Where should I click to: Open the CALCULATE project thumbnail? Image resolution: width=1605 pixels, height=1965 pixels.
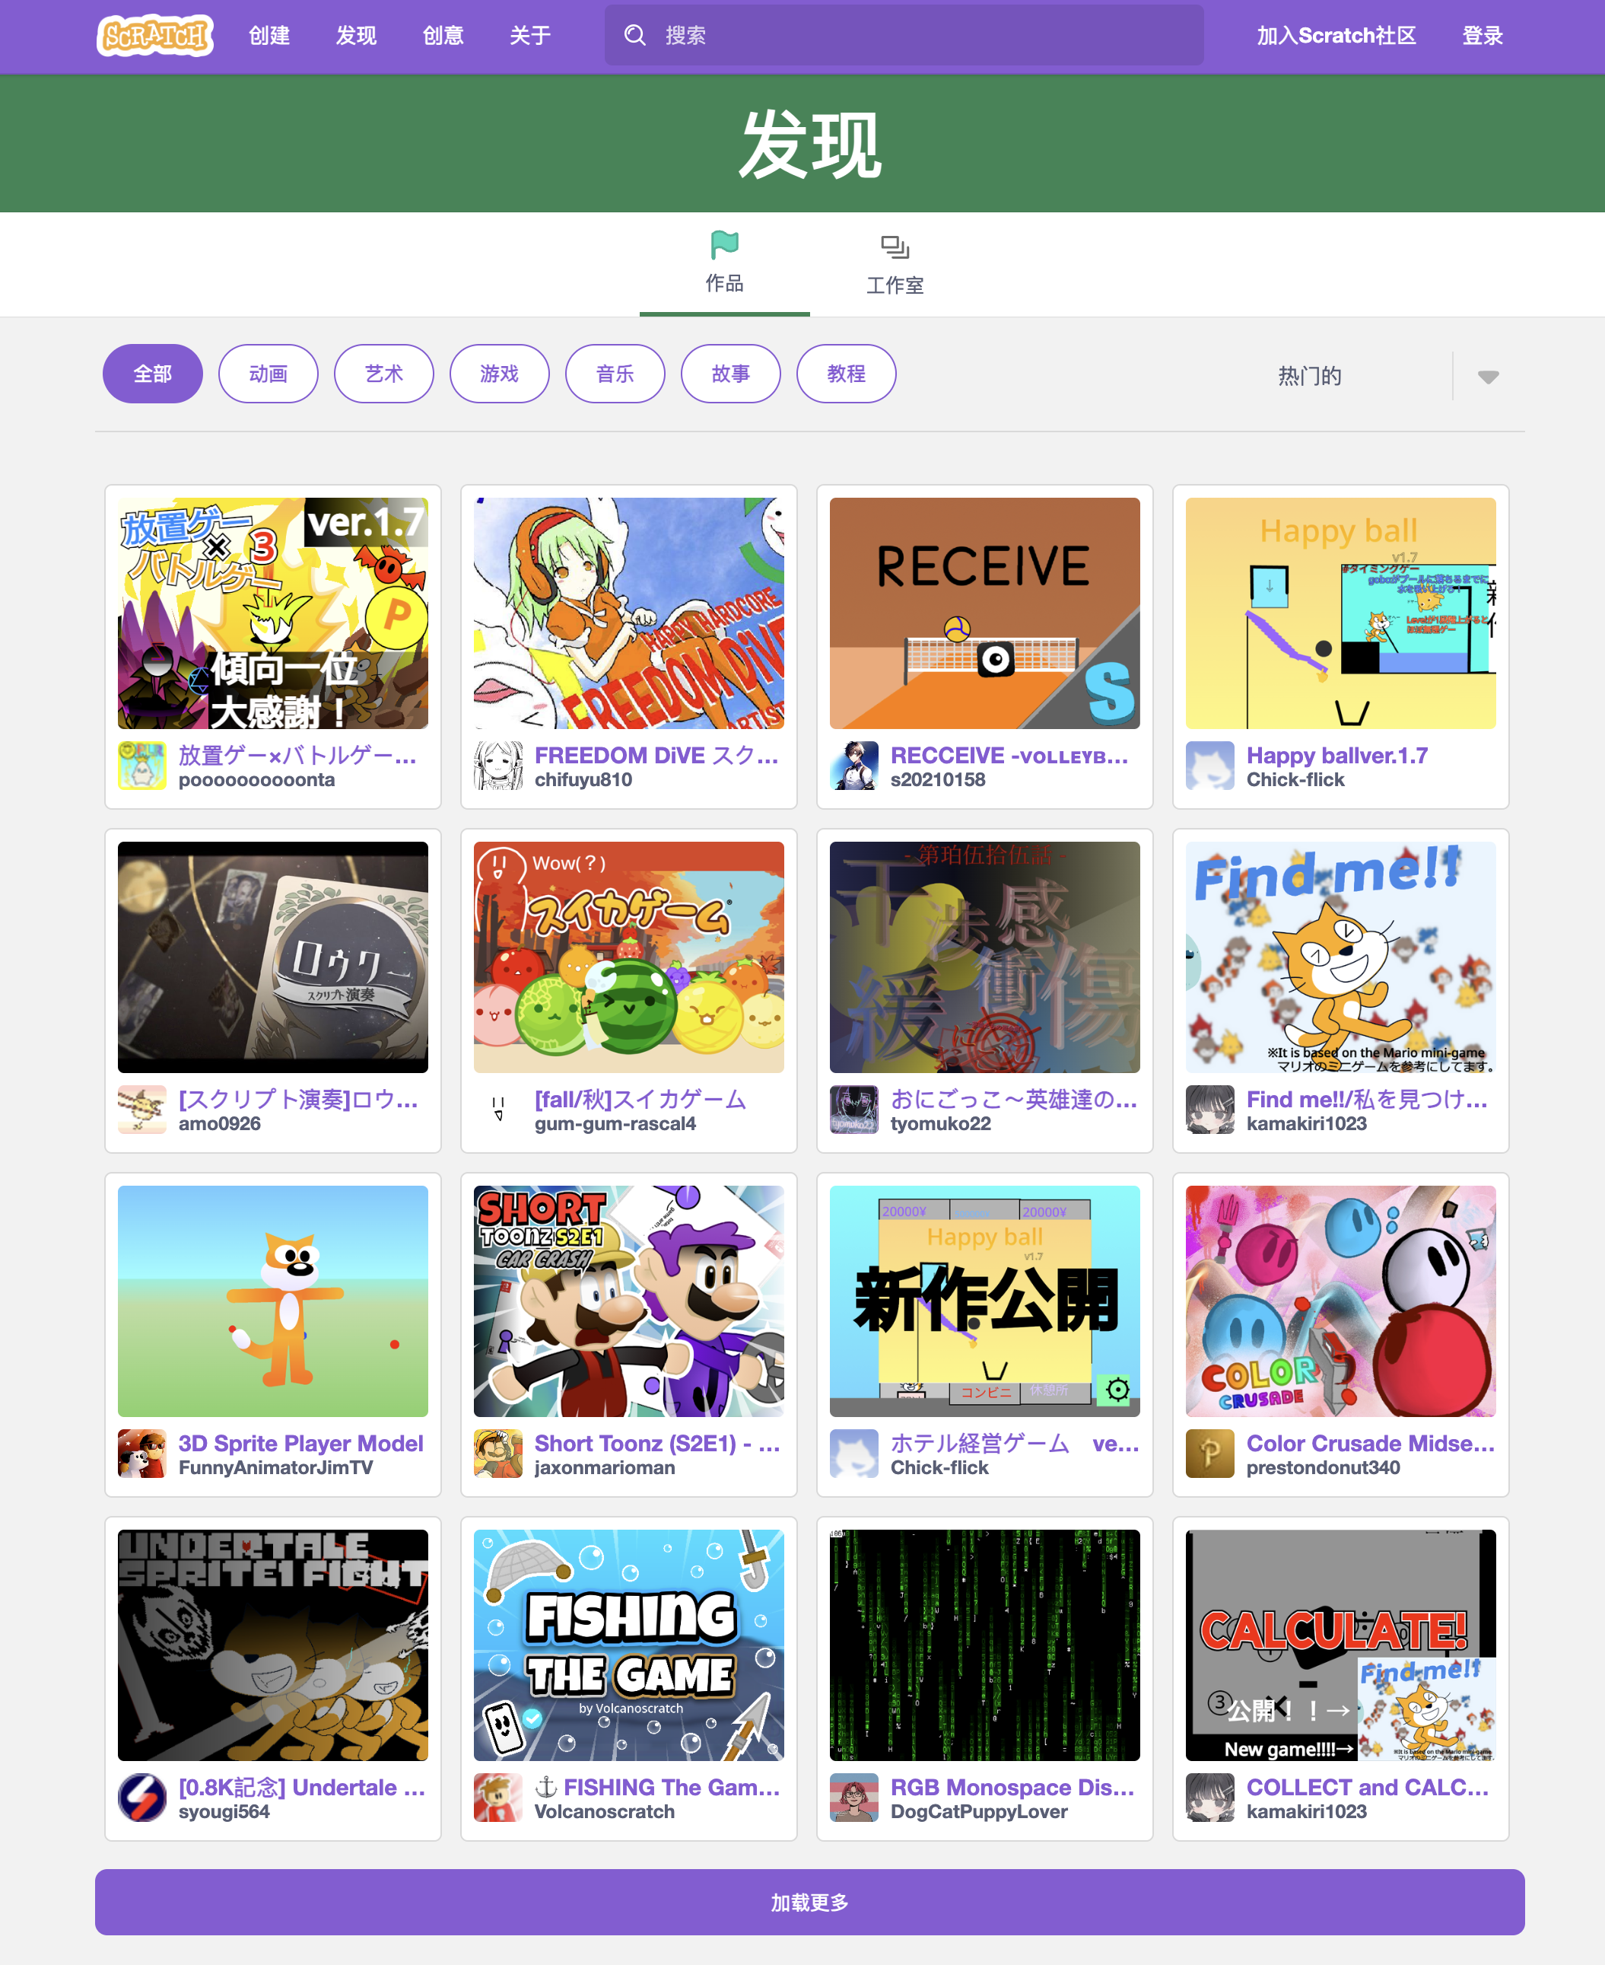[x=1340, y=1645]
